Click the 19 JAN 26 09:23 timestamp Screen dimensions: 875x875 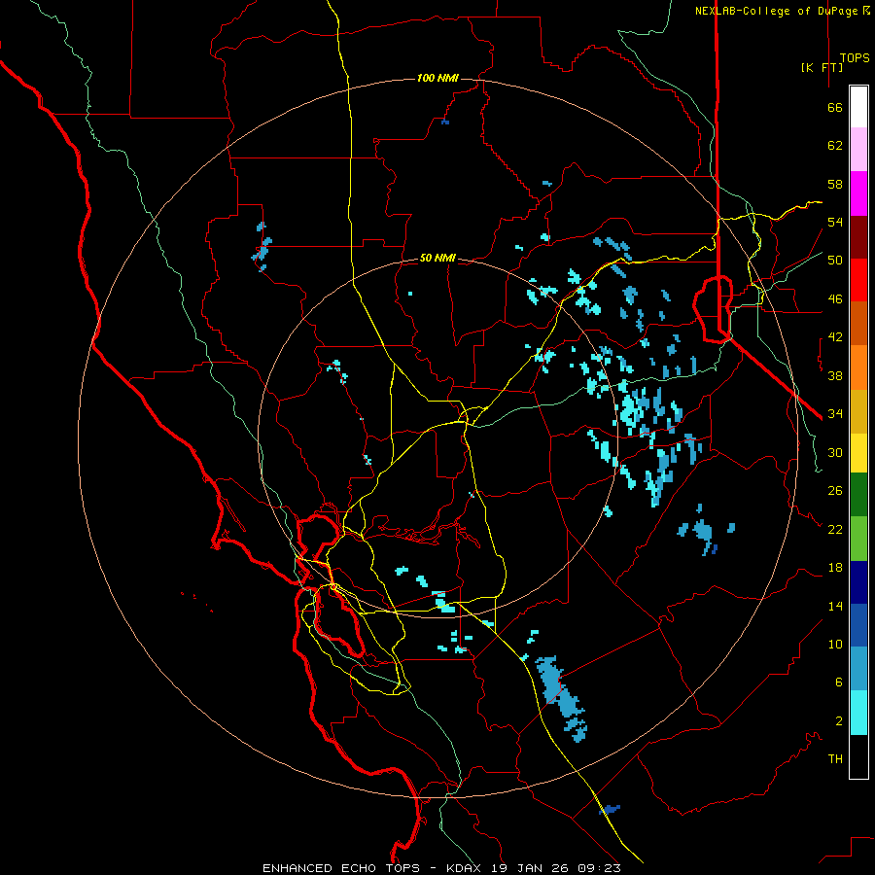coord(556,868)
